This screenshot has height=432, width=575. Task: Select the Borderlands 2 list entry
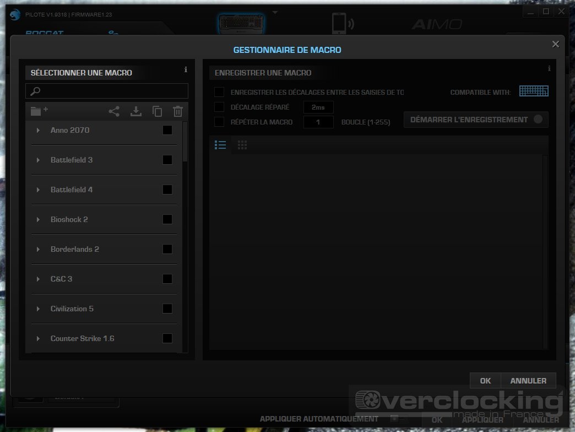click(75, 249)
